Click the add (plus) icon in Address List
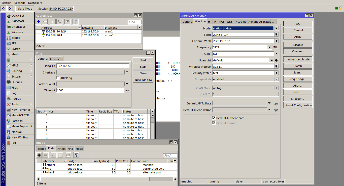Screen dimensions: 344x186 [x=38, y=22]
